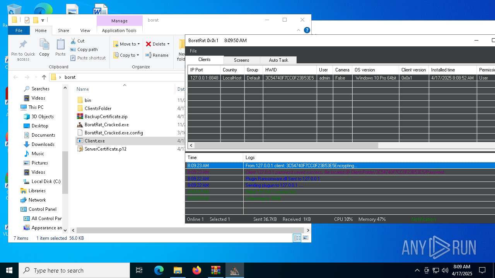Click the taskbar search box
This screenshot has width=495, height=278.
[x=74, y=270]
